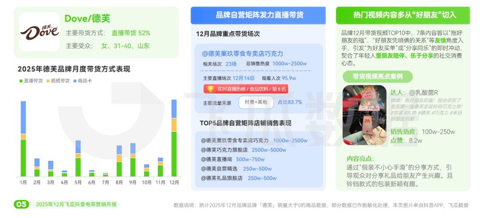Click the 95.9w viewer count
Screen dimensions: 482x218
tap(289, 78)
